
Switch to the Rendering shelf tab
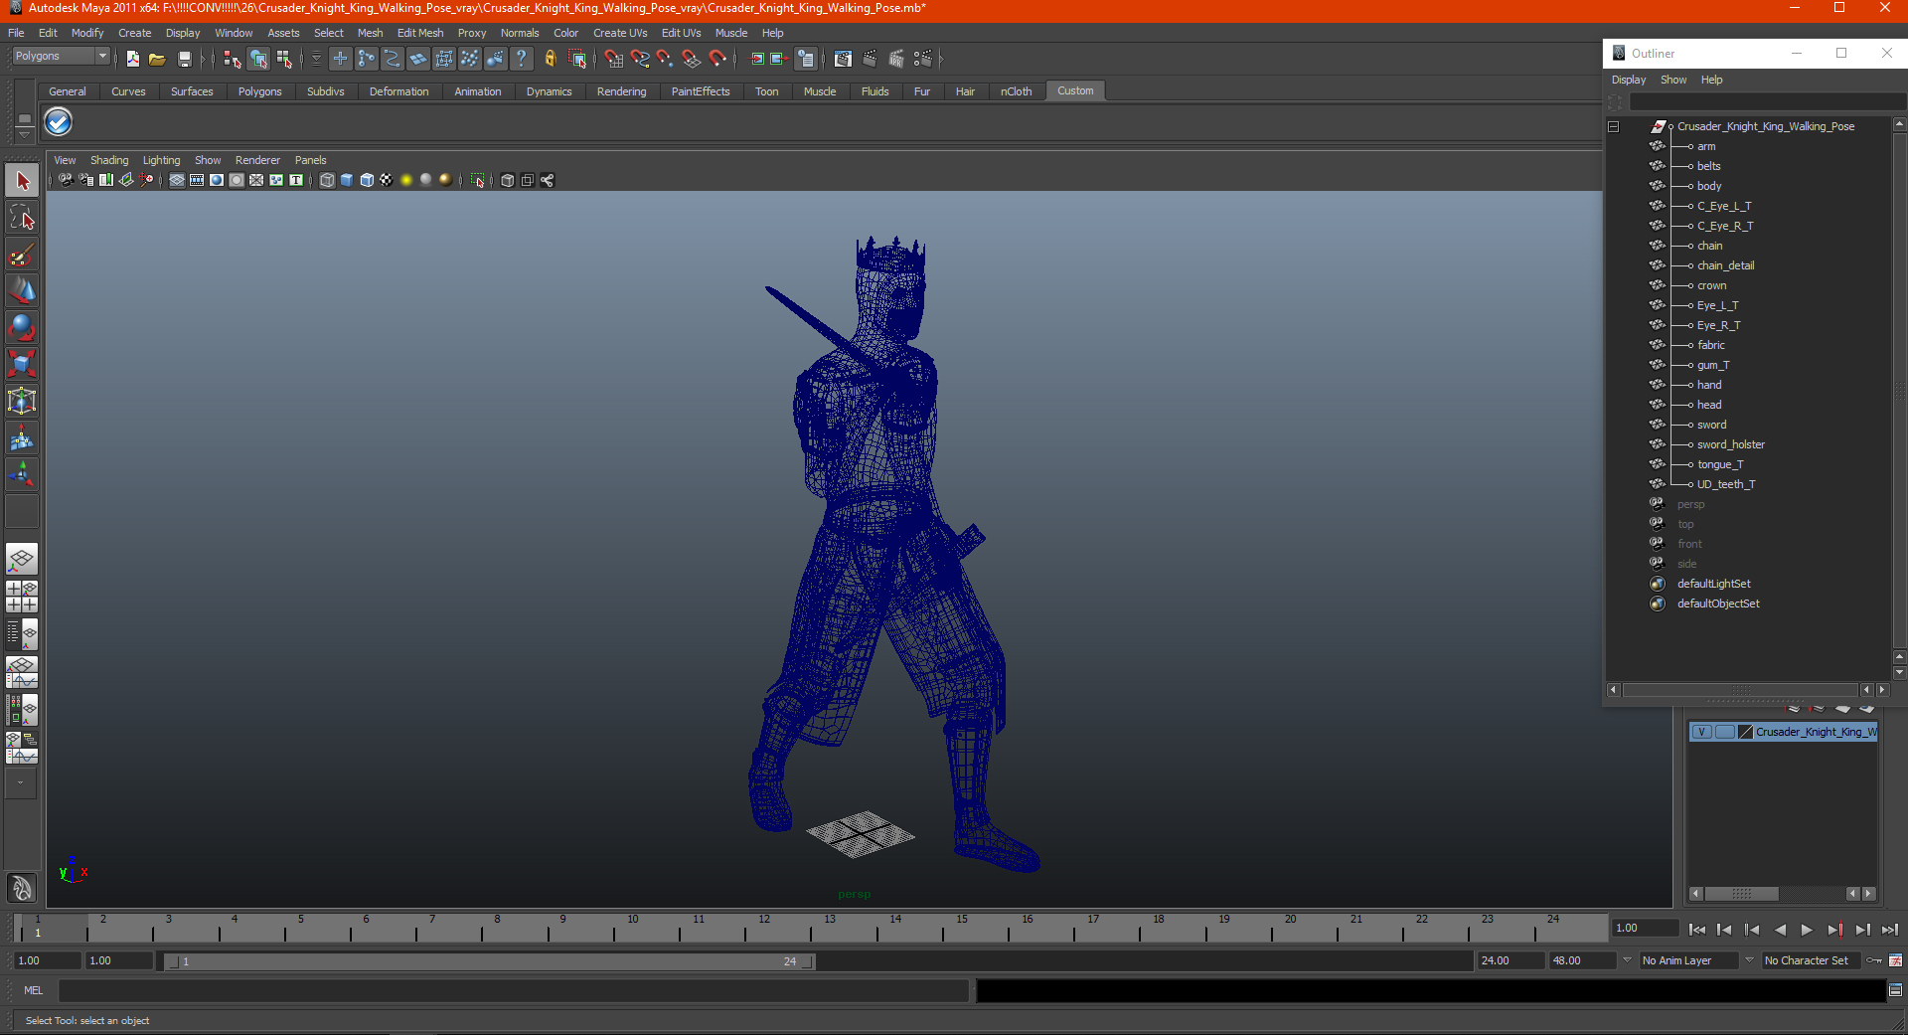click(x=621, y=91)
